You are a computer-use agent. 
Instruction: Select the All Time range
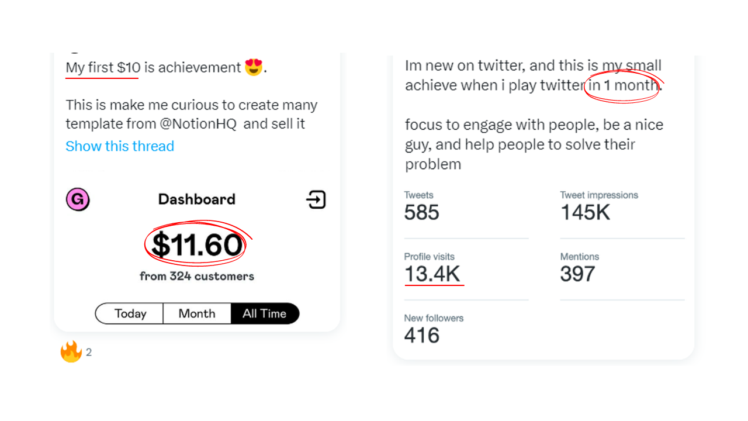point(265,313)
